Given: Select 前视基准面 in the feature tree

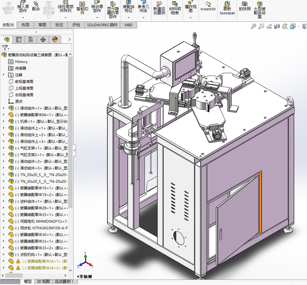Looking at the screenshot, I should (x=24, y=81).
